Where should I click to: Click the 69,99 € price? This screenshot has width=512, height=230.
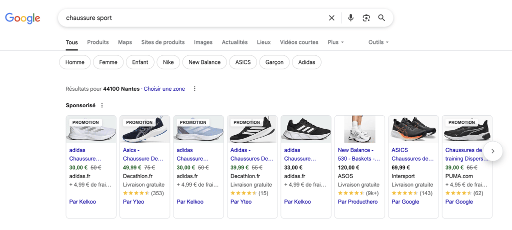pyautogui.click(x=400, y=168)
